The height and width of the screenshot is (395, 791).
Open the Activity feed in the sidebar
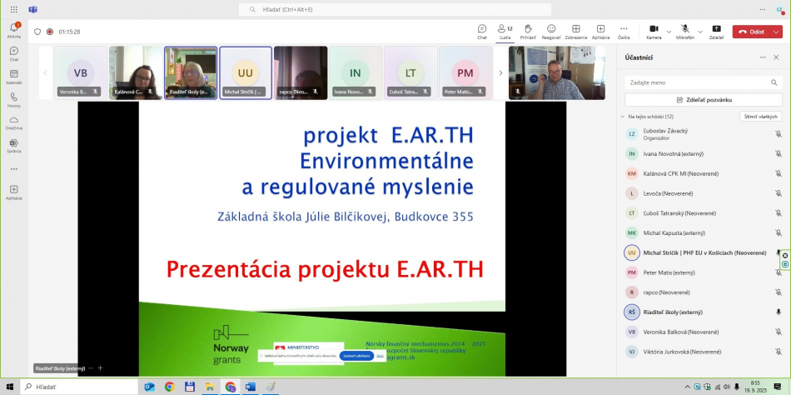coord(13,30)
